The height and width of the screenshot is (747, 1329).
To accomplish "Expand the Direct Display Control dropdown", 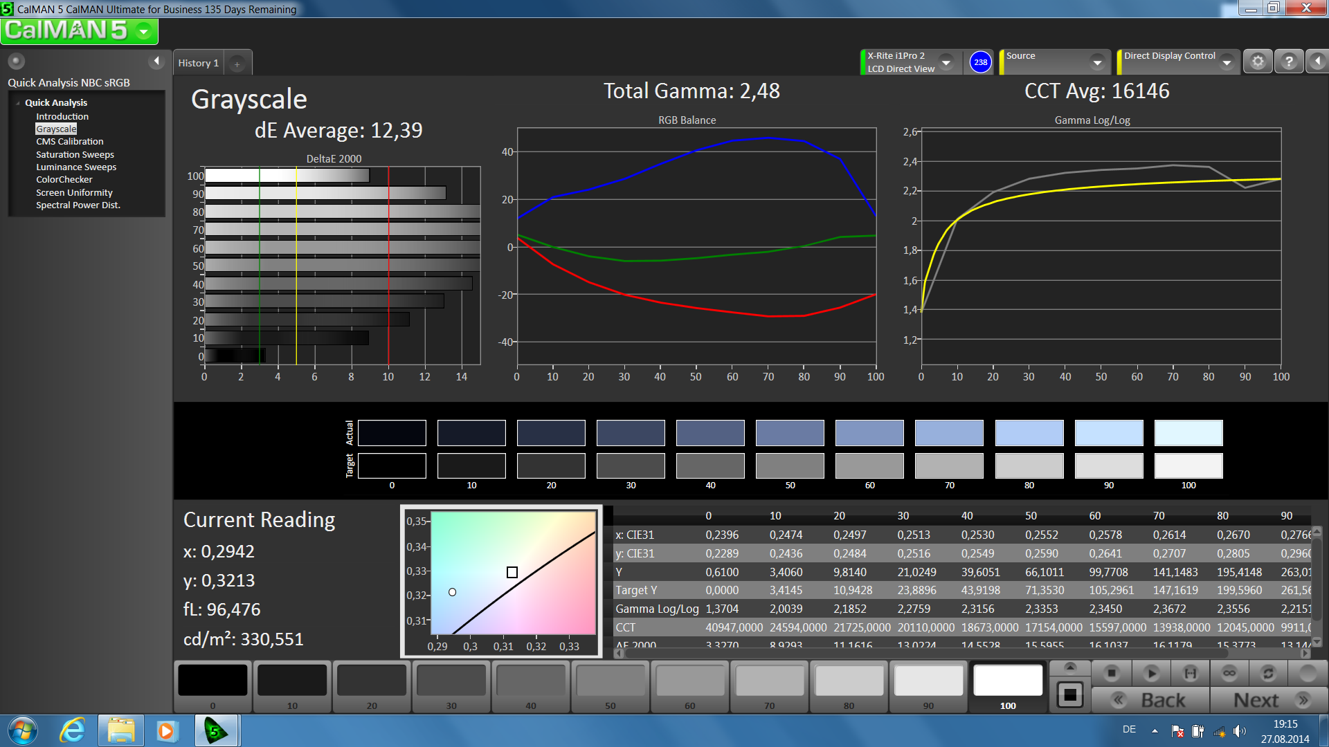I will tap(1227, 62).
